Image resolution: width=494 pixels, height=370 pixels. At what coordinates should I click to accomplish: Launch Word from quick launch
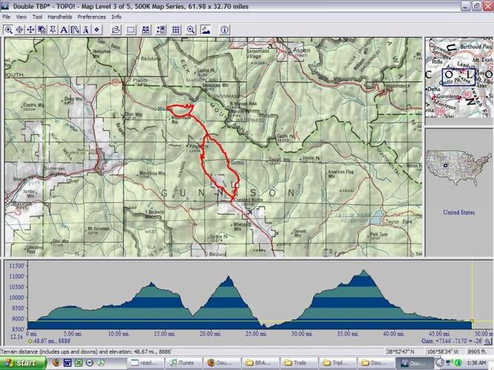67,363
